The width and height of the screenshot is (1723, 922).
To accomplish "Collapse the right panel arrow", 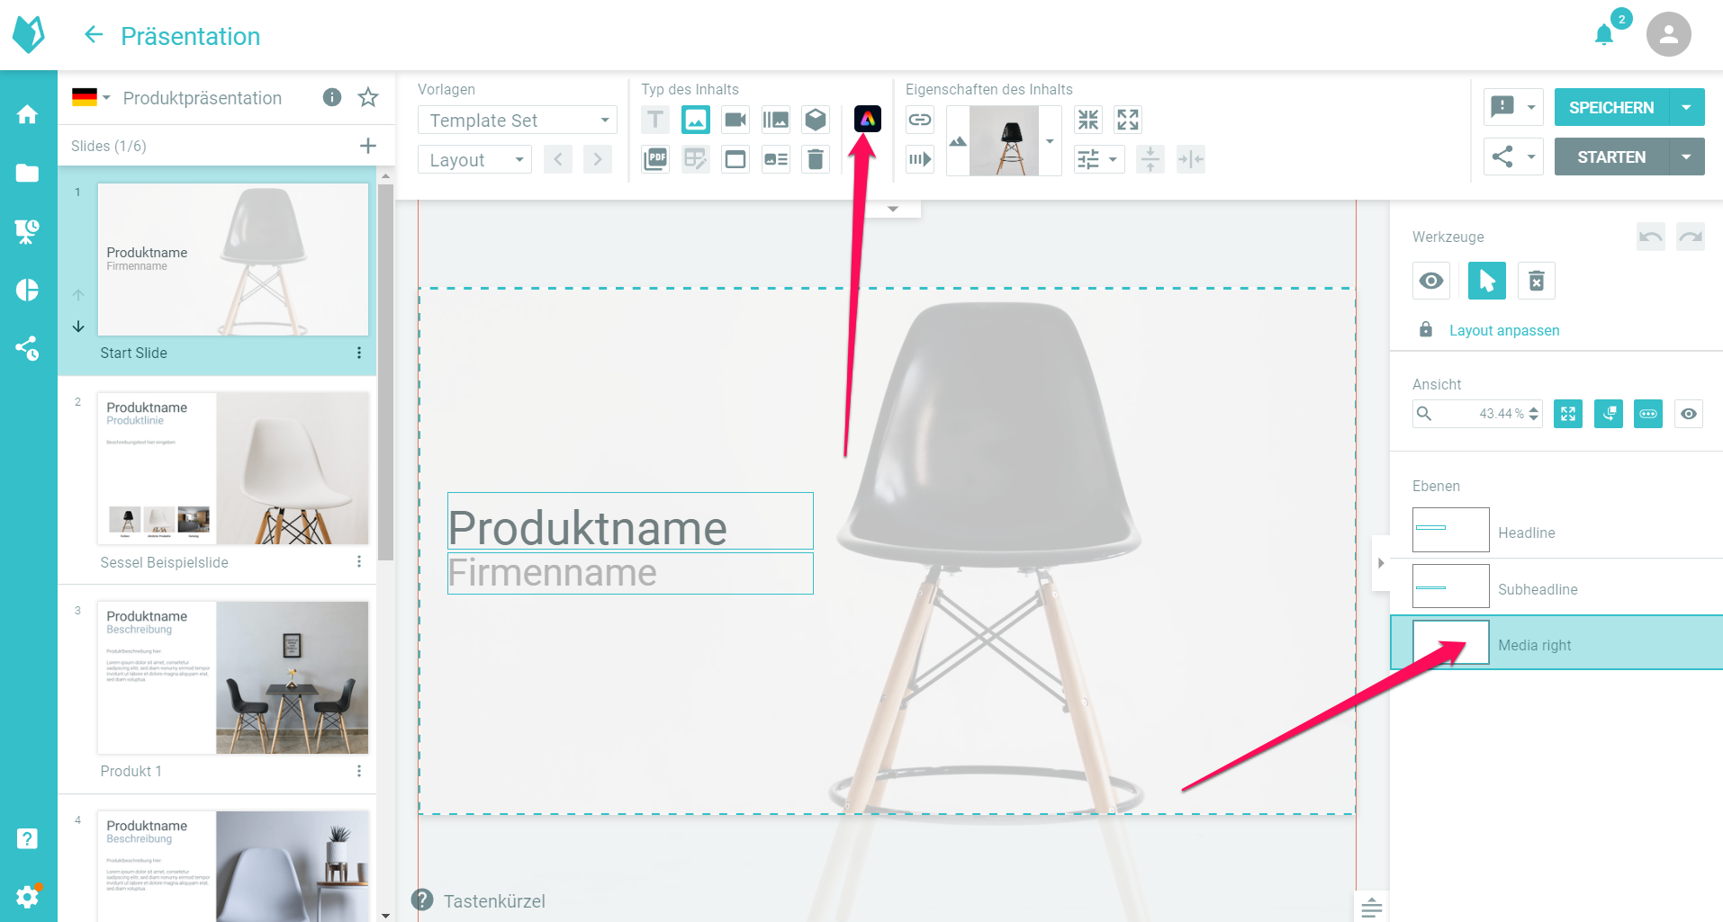I will tap(1381, 563).
